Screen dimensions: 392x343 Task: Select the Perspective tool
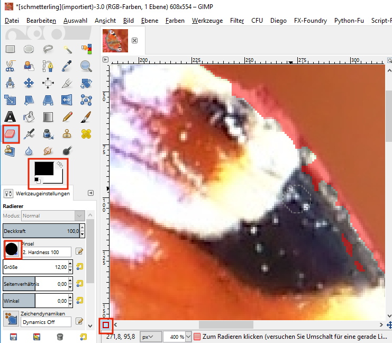[x=48, y=100]
